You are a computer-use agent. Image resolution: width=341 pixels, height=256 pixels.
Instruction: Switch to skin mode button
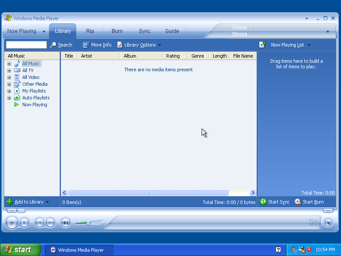[x=328, y=222]
